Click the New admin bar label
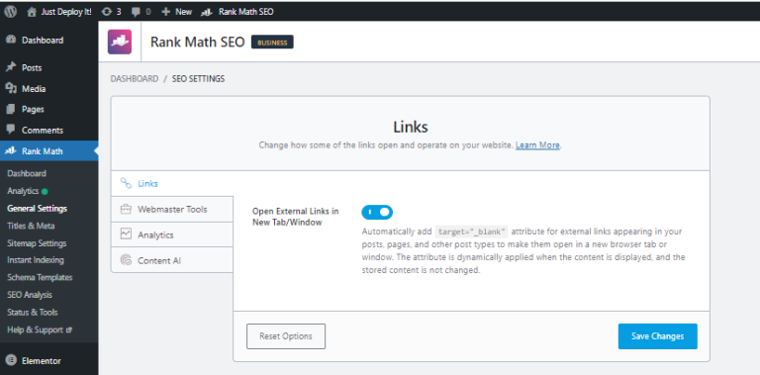Image resolution: width=760 pixels, height=375 pixels. [184, 12]
